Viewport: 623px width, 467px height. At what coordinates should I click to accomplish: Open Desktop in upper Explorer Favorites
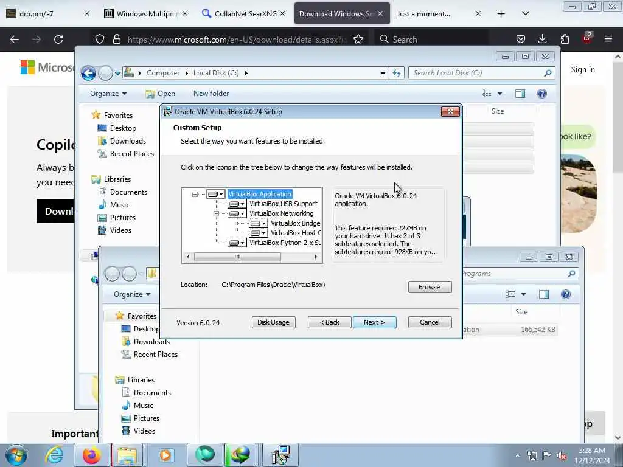point(117,128)
